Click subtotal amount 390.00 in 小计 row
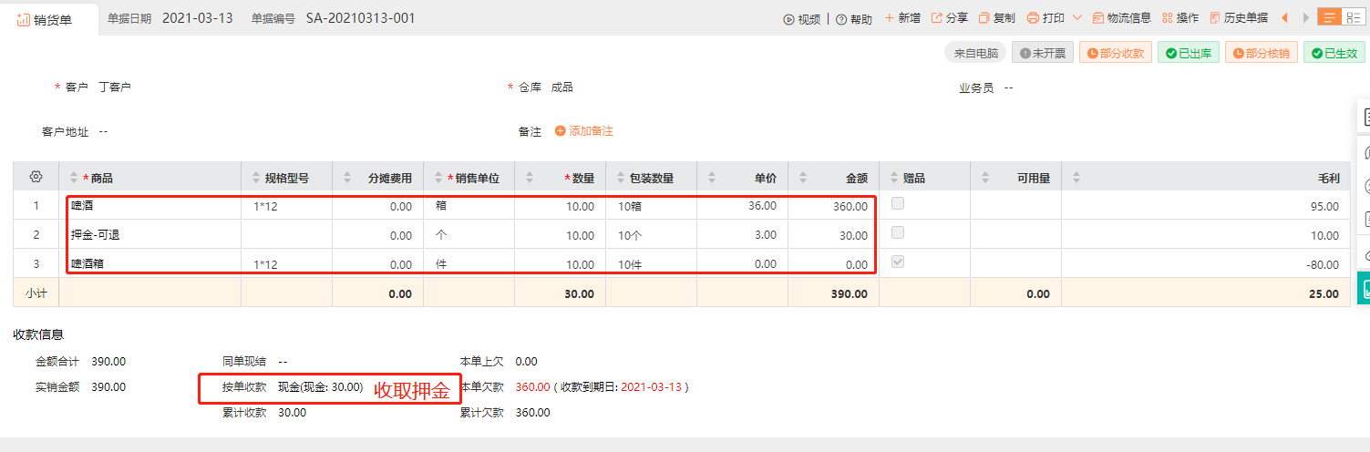 850,294
